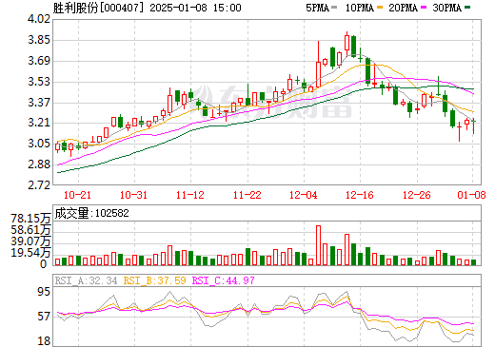The height and width of the screenshot is (347, 495).
Task: Click the highest red candlestick near 12-16
Action: click(346, 43)
